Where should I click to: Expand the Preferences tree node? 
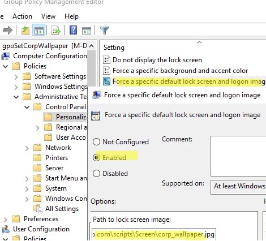click(x=6, y=220)
